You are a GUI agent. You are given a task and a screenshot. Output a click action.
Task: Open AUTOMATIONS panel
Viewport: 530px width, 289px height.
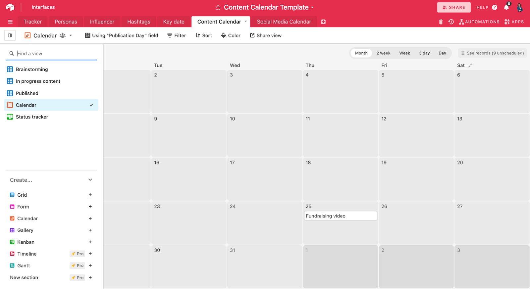tap(479, 22)
